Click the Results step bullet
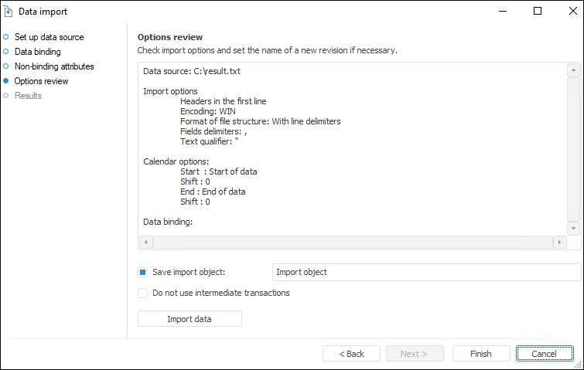This screenshot has height=370, width=584. pos(6,96)
